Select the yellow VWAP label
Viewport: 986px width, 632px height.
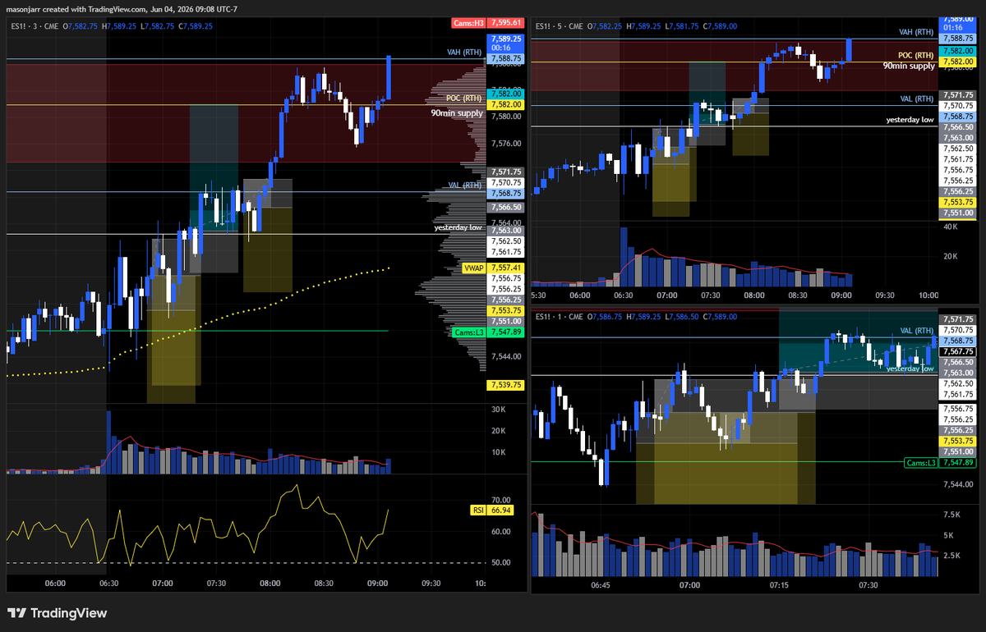tap(474, 268)
